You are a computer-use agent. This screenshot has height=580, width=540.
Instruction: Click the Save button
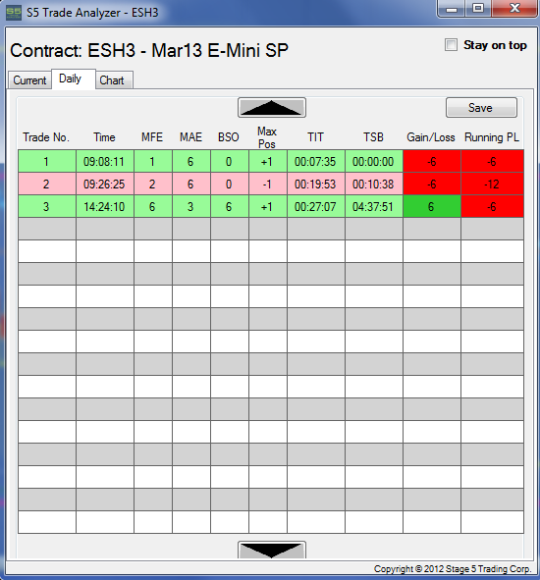[481, 108]
